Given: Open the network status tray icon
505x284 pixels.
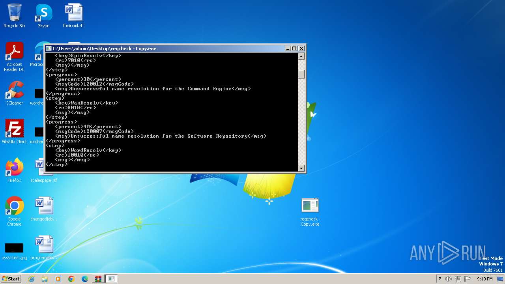Looking at the screenshot, I should point(458,279).
